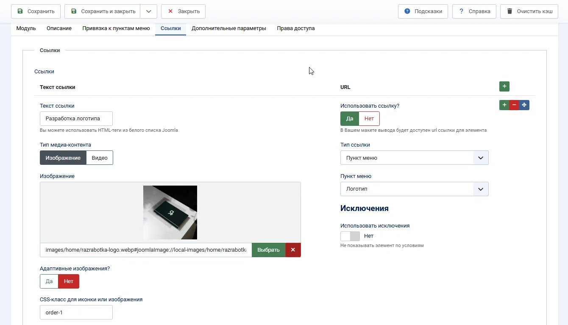The width and height of the screenshot is (568, 325).
Task: Expand the Тип ссылки dropdown
Action: (x=414, y=158)
